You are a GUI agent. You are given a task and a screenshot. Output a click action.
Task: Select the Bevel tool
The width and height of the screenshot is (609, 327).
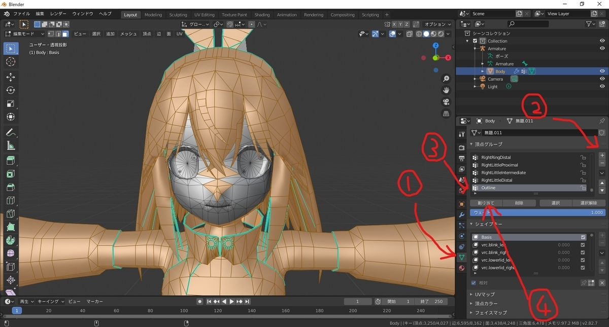tap(11, 187)
